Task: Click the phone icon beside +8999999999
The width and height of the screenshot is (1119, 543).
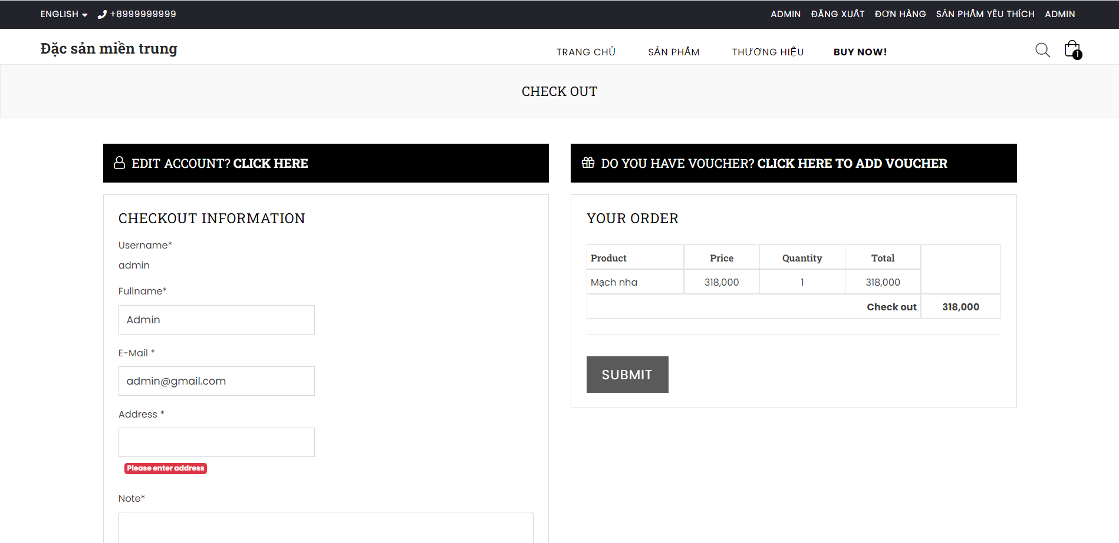Action: [x=102, y=14]
